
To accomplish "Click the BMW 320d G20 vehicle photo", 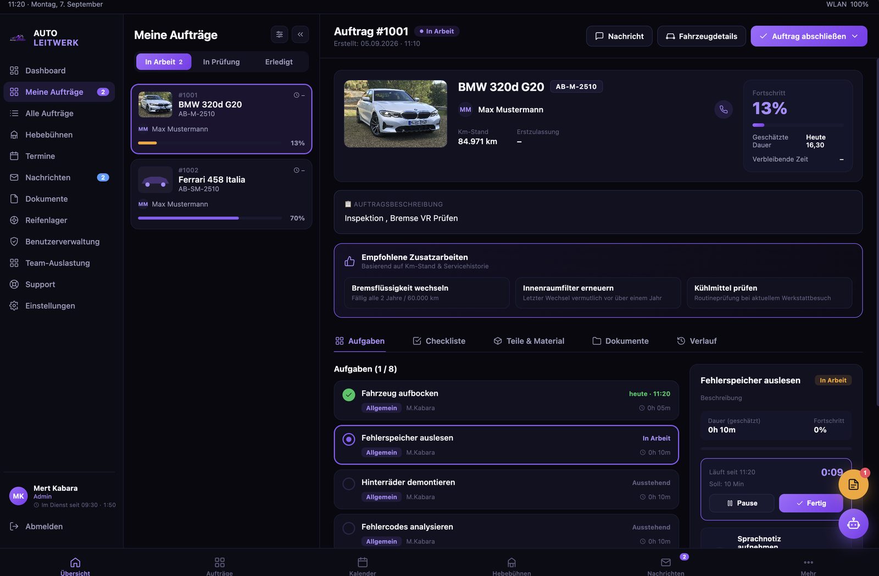I will [x=396, y=114].
